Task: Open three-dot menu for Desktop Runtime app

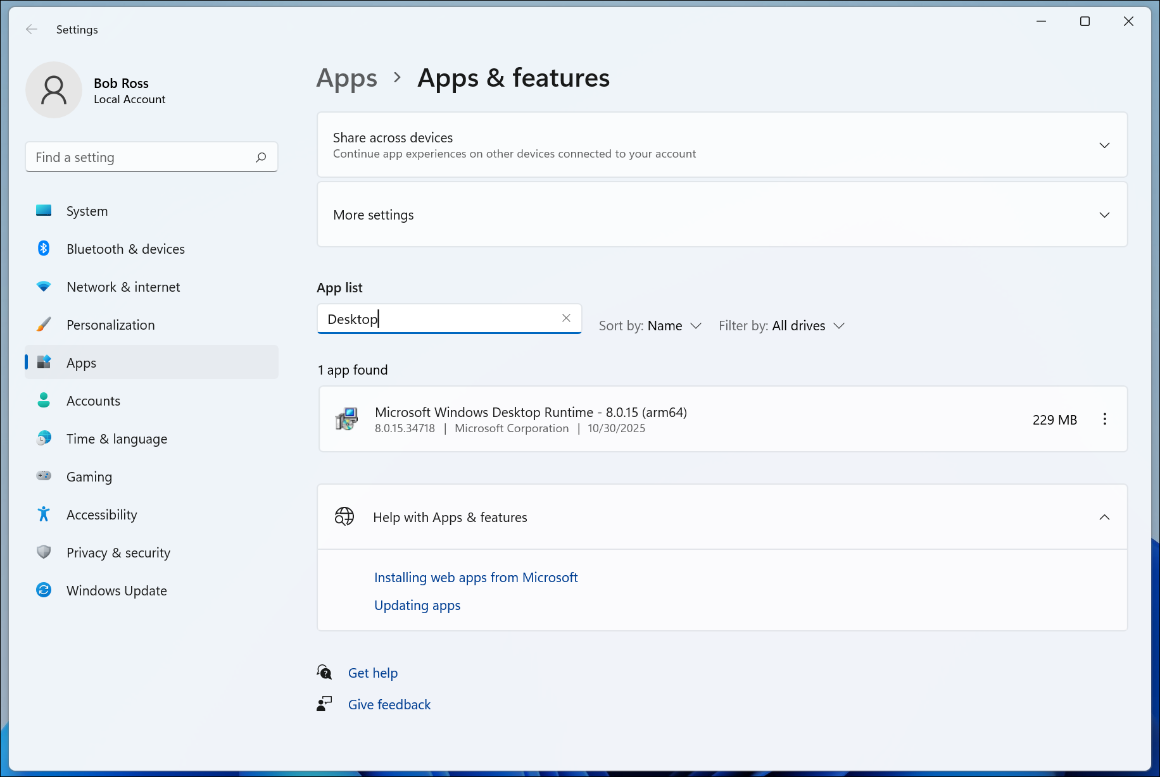Action: pyautogui.click(x=1104, y=420)
